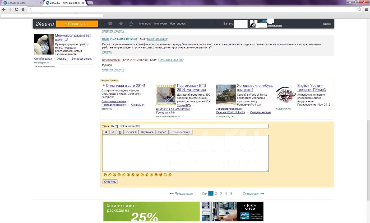Click the bold Ж formatting button
Viewport: 370px width, 223px height.
pos(106,132)
